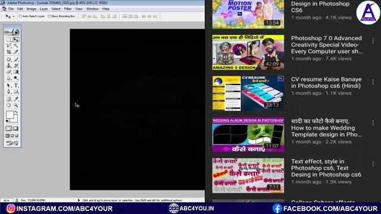Open the View menu

pyautogui.click(x=79, y=9)
